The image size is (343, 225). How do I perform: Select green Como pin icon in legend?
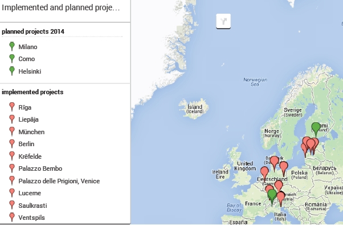click(12, 59)
